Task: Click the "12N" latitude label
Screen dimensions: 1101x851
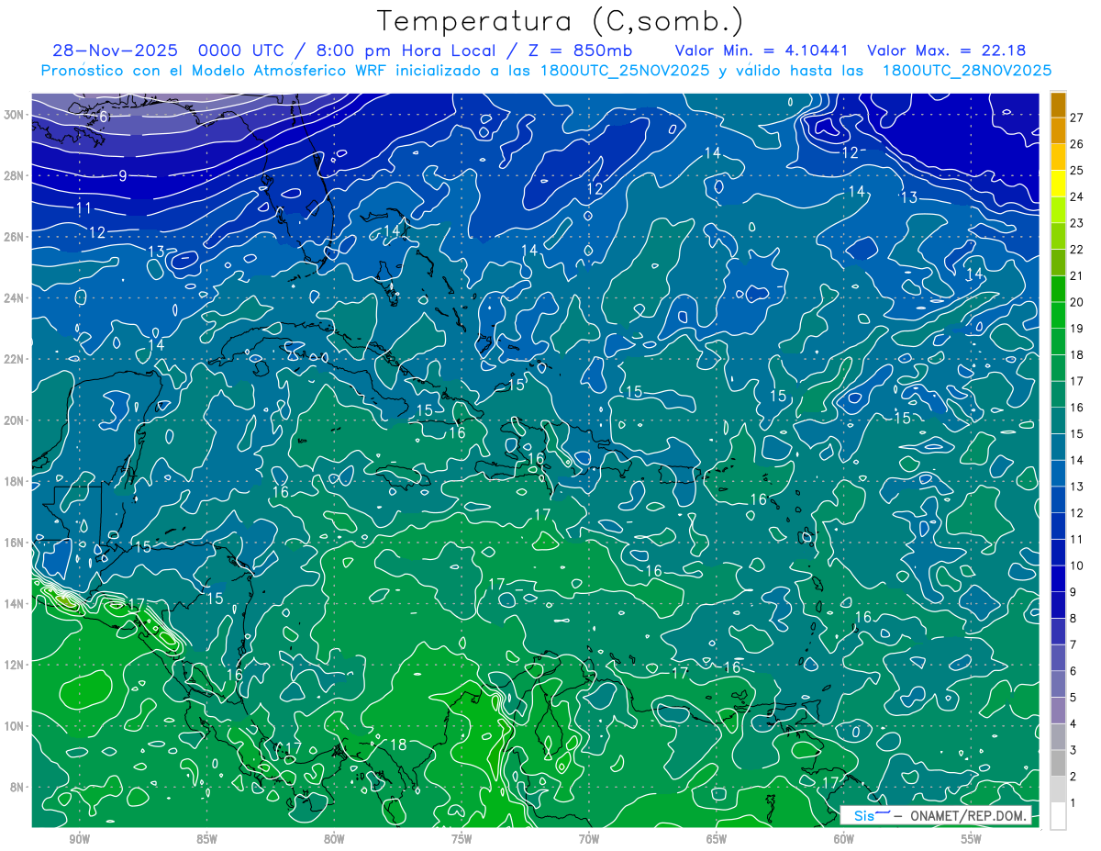Action: click(x=14, y=665)
